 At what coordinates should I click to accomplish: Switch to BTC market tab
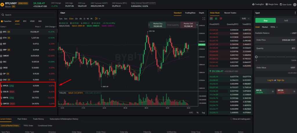[25, 21]
